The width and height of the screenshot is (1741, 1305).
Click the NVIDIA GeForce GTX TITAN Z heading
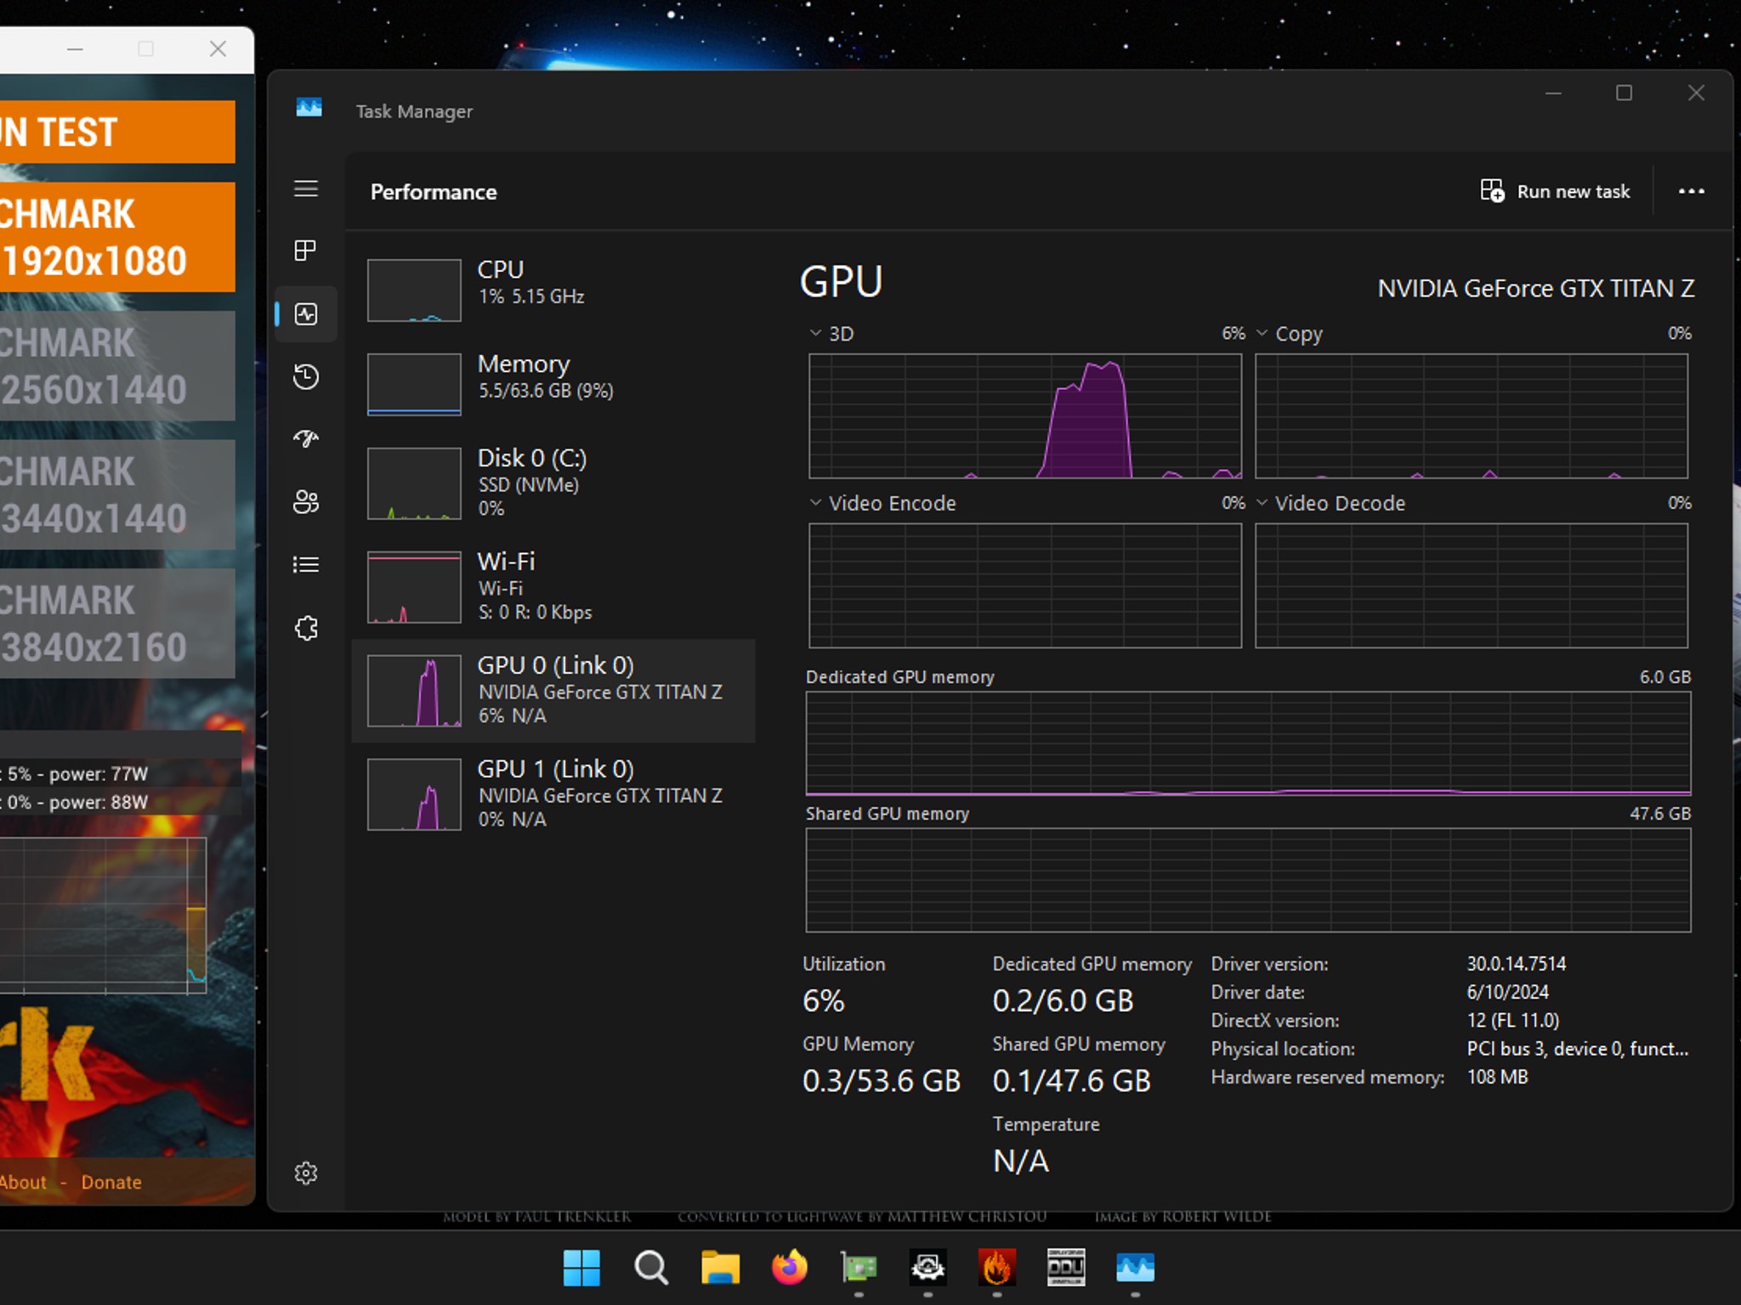(1535, 288)
